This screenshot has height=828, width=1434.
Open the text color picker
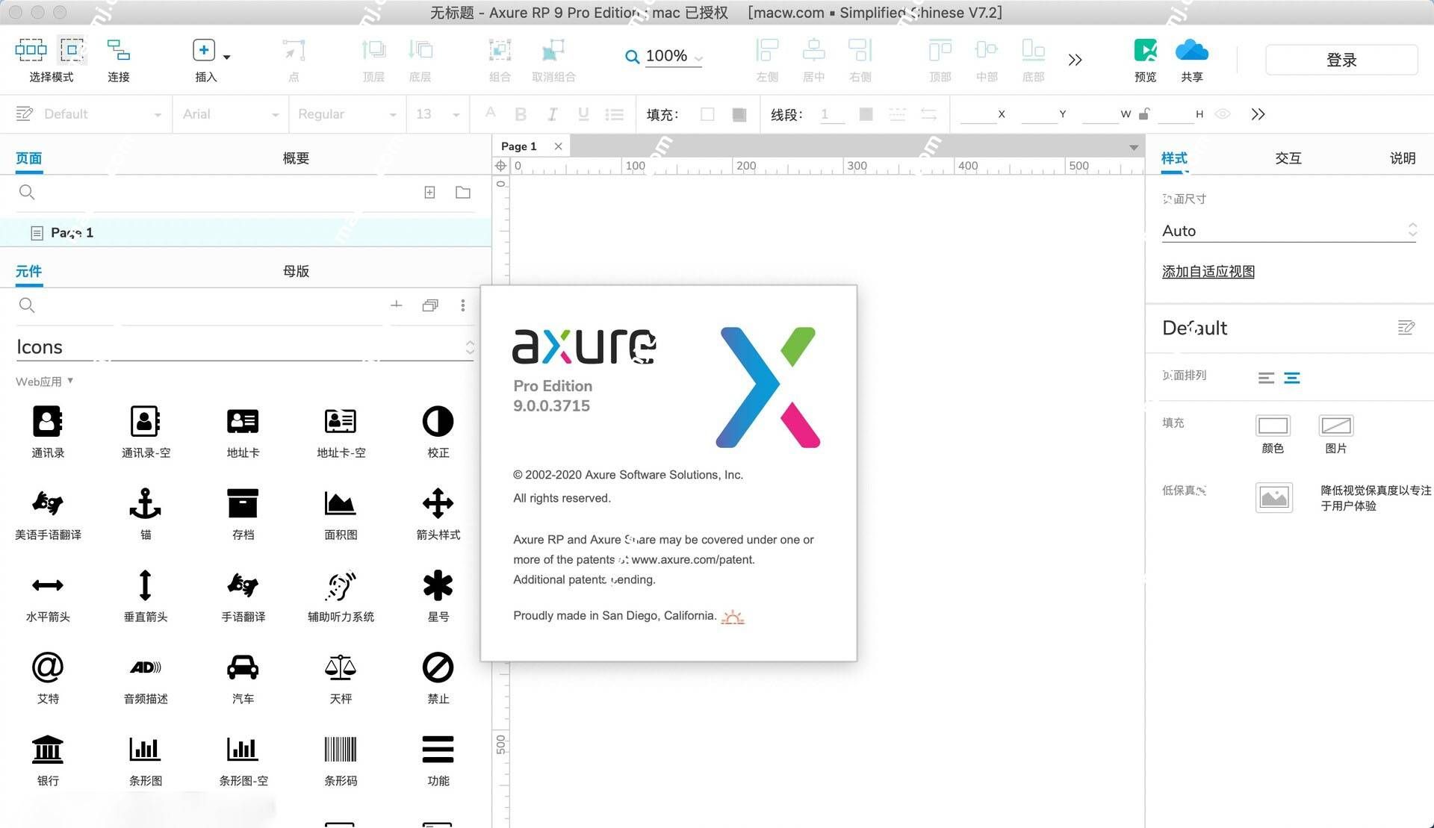coord(490,113)
